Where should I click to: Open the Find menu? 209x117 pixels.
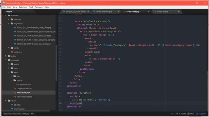(x=31, y=7)
